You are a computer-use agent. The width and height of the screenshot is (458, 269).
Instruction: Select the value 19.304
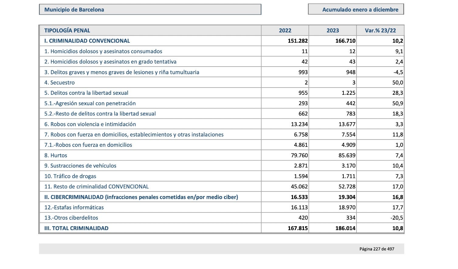347,197
